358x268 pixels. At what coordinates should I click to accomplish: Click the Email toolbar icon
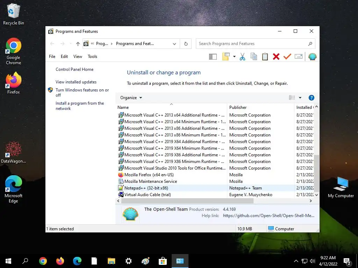click(x=299, y=56)
